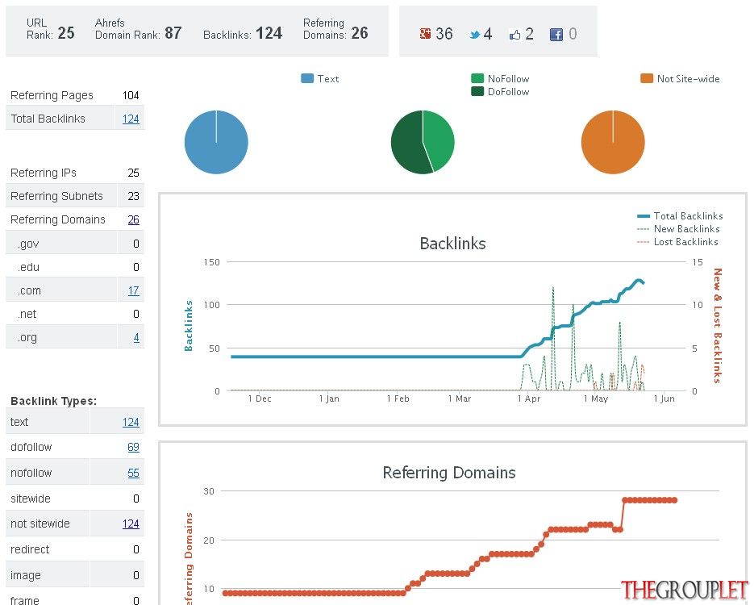Click the orange Not Site-wide legend swatch
The height and width of the screenshot is (605, 754).
(647, 78)
